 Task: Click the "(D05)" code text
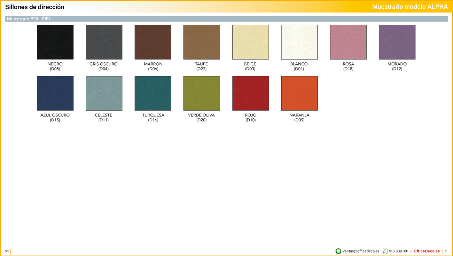point(55,69)
